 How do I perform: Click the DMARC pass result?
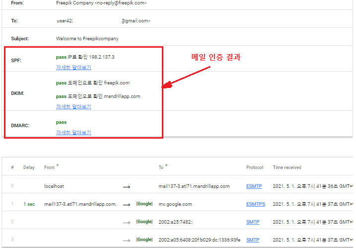click(x=61, y=122)
